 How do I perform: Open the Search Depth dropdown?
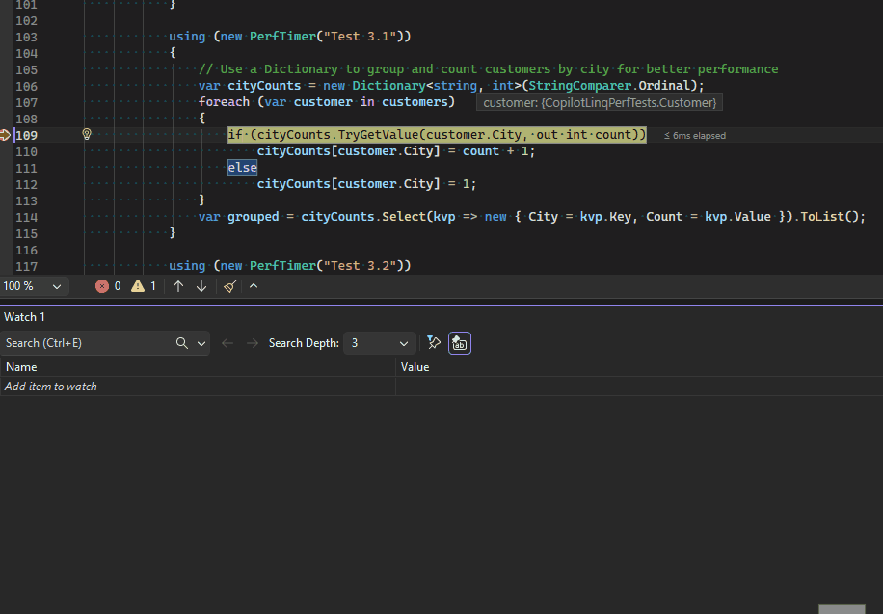[x=379, y=342]
